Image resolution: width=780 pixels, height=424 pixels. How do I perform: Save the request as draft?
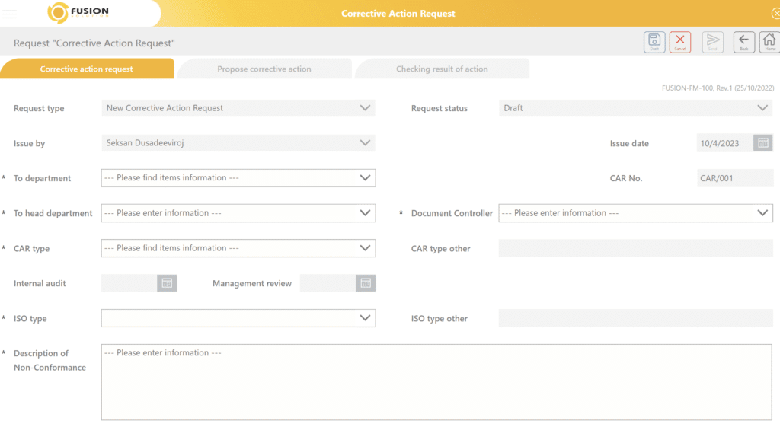click(654, 43)
